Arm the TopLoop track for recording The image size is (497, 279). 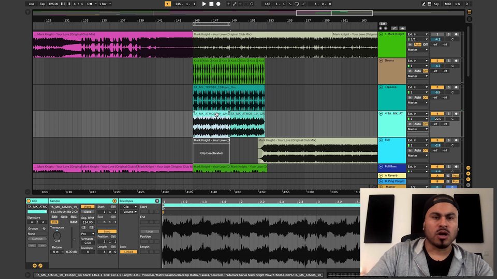[456, 87]
